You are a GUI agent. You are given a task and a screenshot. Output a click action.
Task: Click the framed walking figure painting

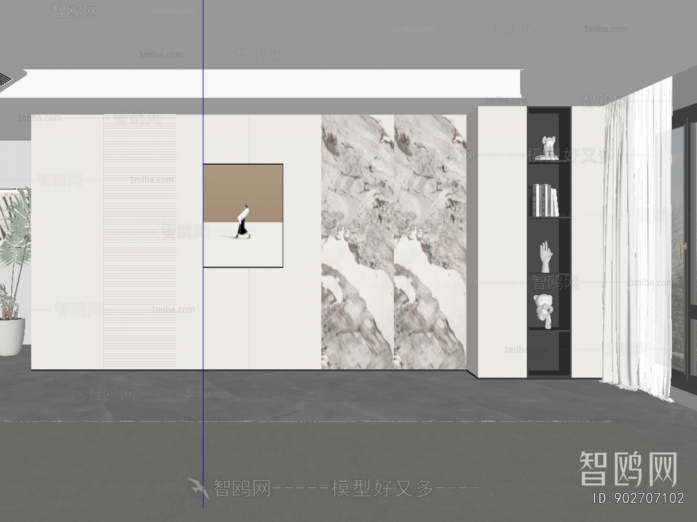pos(243,215)
